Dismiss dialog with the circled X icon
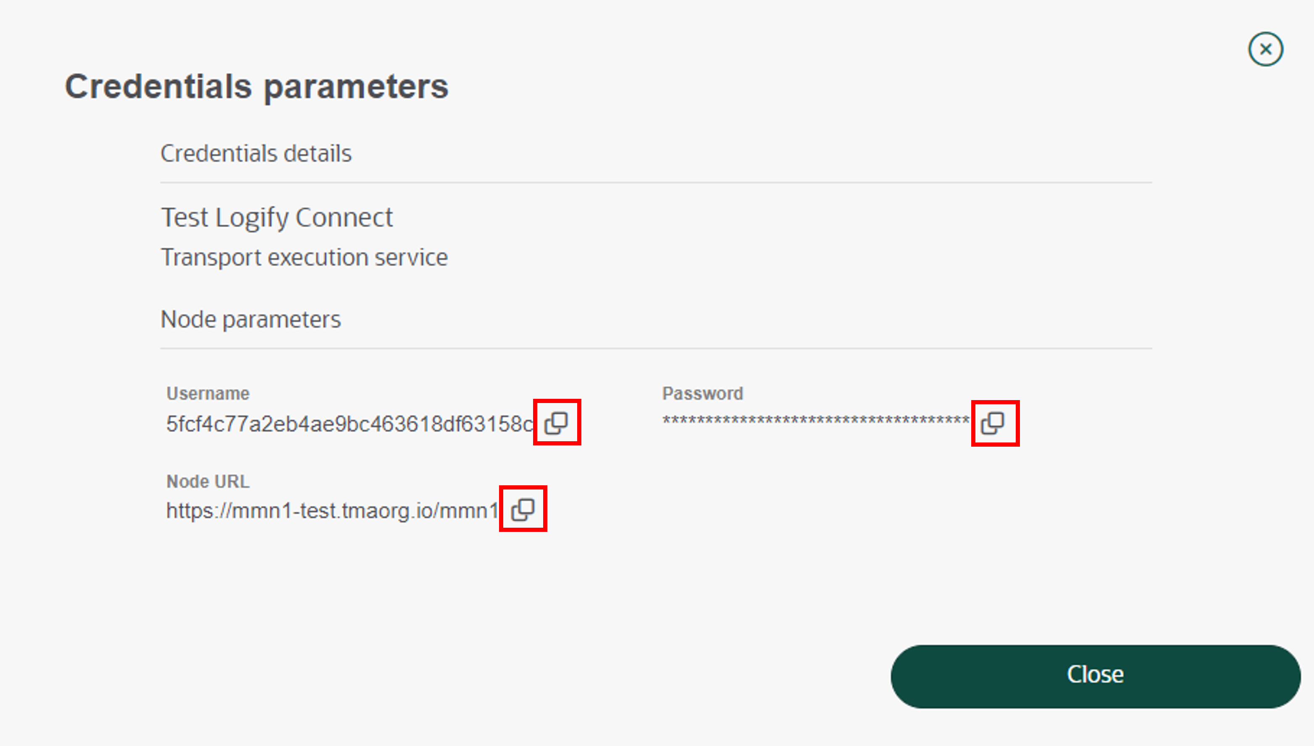1314x746 pixels. tap(1266, 49)
